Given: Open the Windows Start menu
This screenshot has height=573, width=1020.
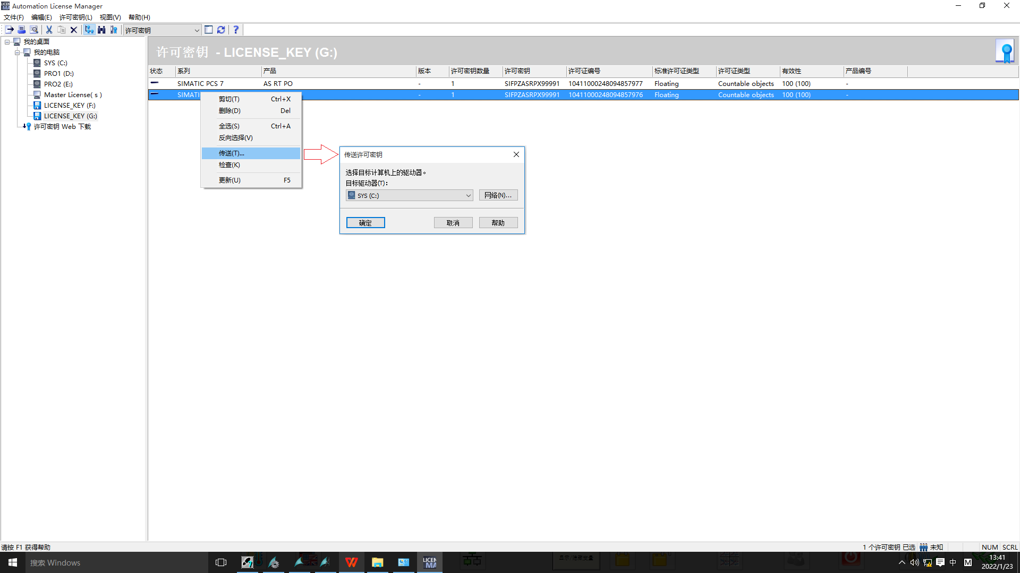Looking at the screenshot, I should 13,562.
